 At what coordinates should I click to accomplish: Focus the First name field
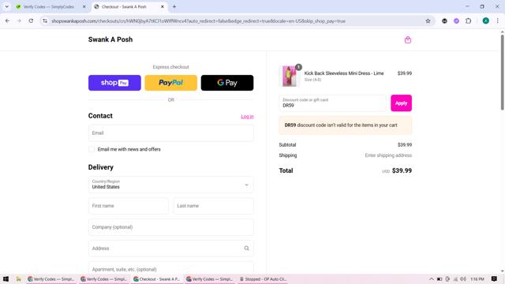128,206
